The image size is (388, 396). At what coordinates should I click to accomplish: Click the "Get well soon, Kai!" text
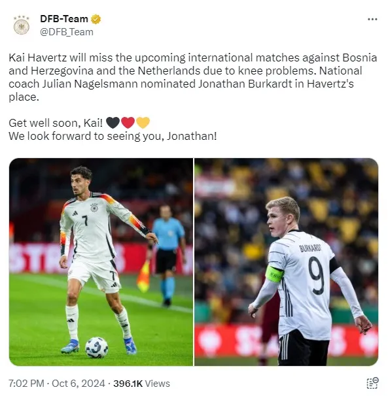(x=56, y=123)
